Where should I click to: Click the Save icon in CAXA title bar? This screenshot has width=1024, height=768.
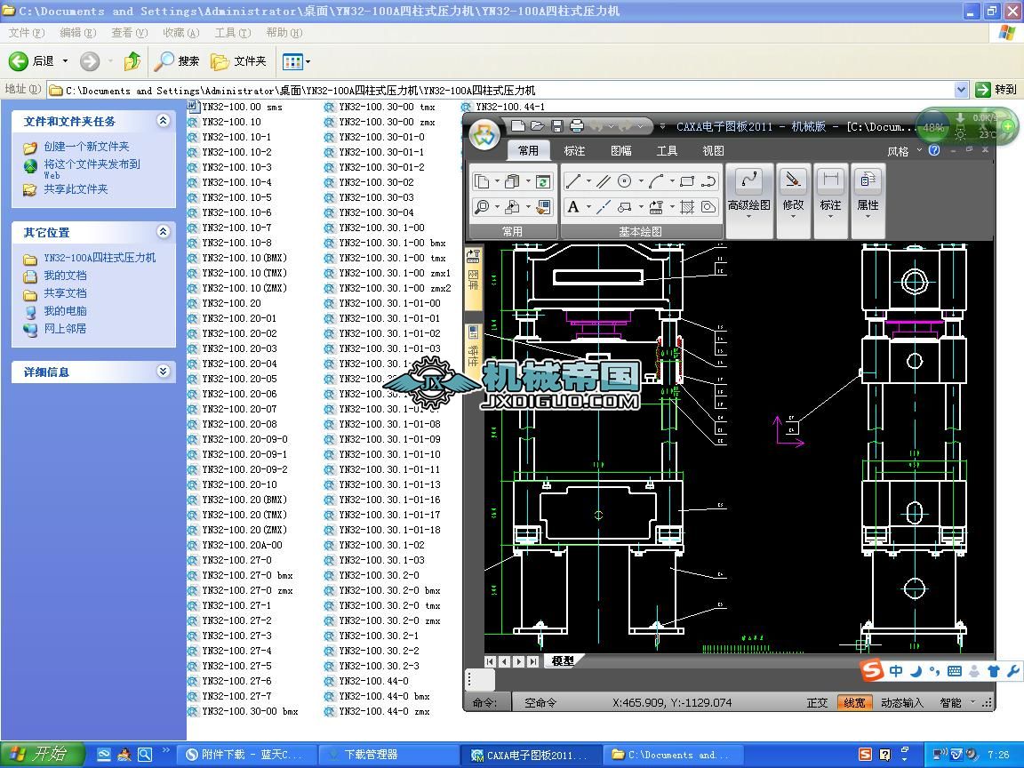click(557, 126)
